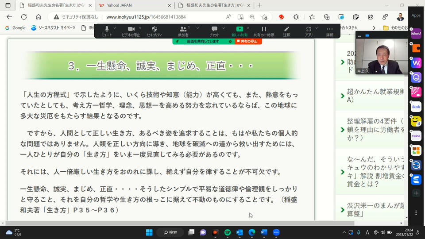Activate read aloud in address bar
This screenshot has height=239, width=425.
pos(228,17)
